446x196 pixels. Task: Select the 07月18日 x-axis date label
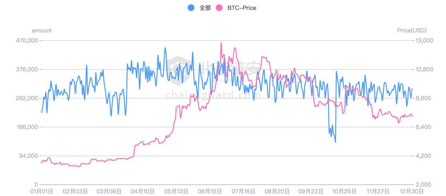tap(243, 191)
